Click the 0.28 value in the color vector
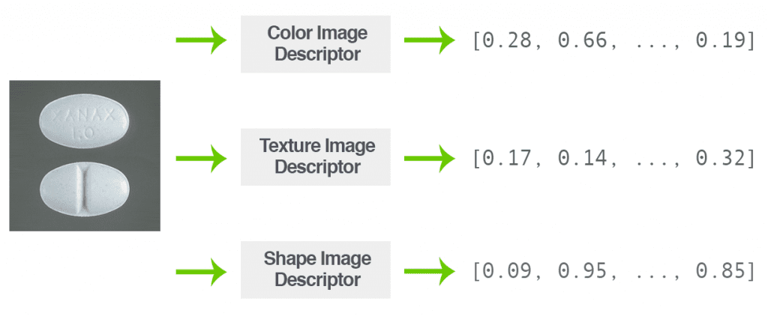768x316 pixels. click(506, 41)
